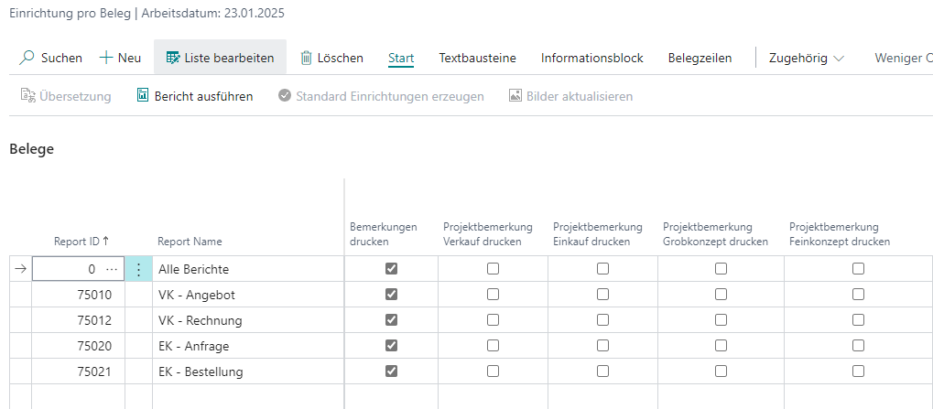Click the Bericht ausführen report icon
The width and height of the screenshot is (933, 409).
(x=143, y=95)
